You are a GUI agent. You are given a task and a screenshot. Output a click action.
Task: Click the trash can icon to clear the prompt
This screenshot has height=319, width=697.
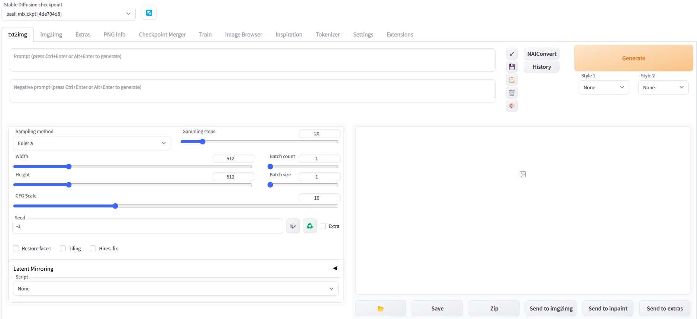coord(512,93)
